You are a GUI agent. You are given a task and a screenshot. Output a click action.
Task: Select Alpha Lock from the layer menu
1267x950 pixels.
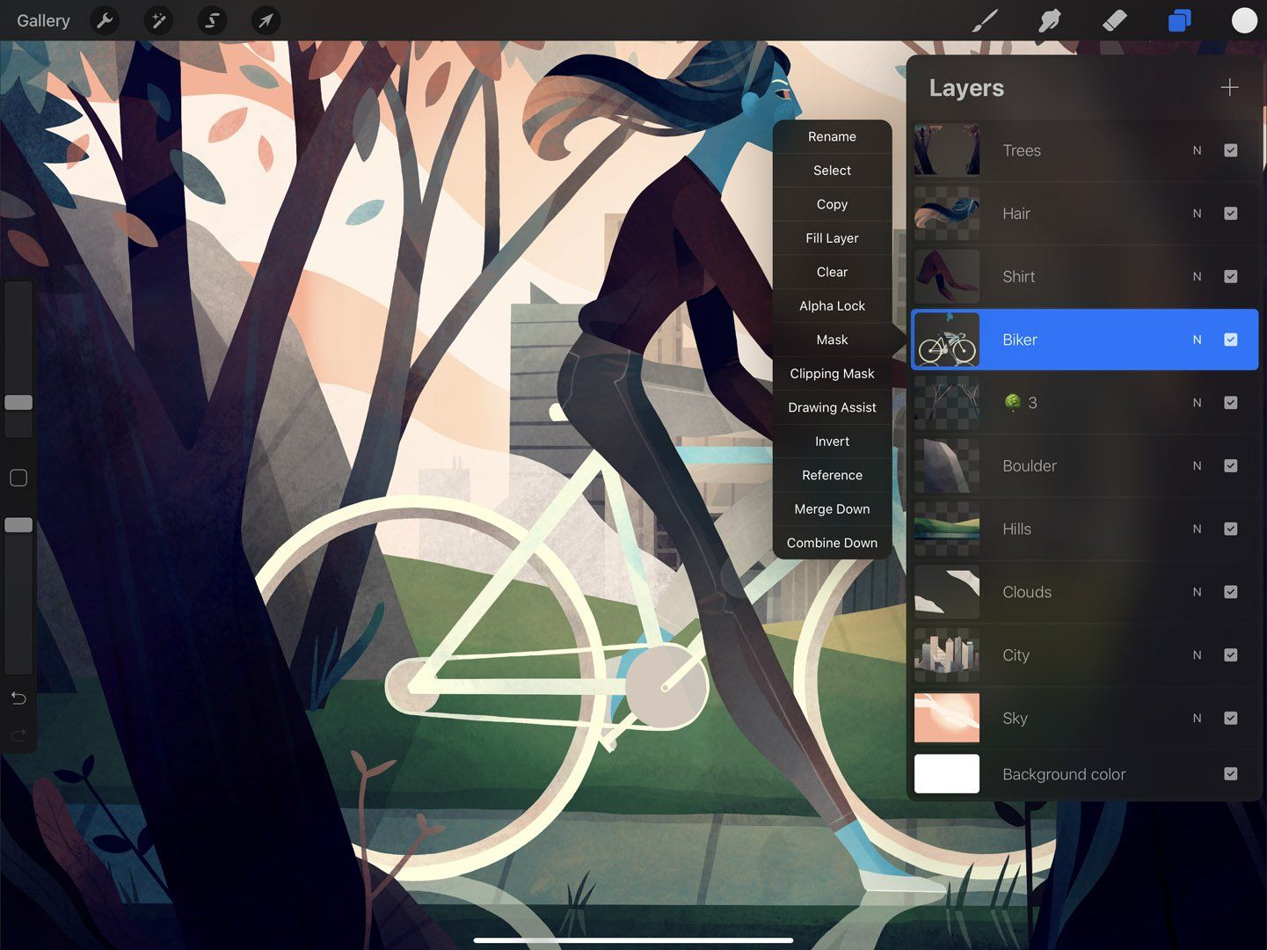tap(831, 305)
